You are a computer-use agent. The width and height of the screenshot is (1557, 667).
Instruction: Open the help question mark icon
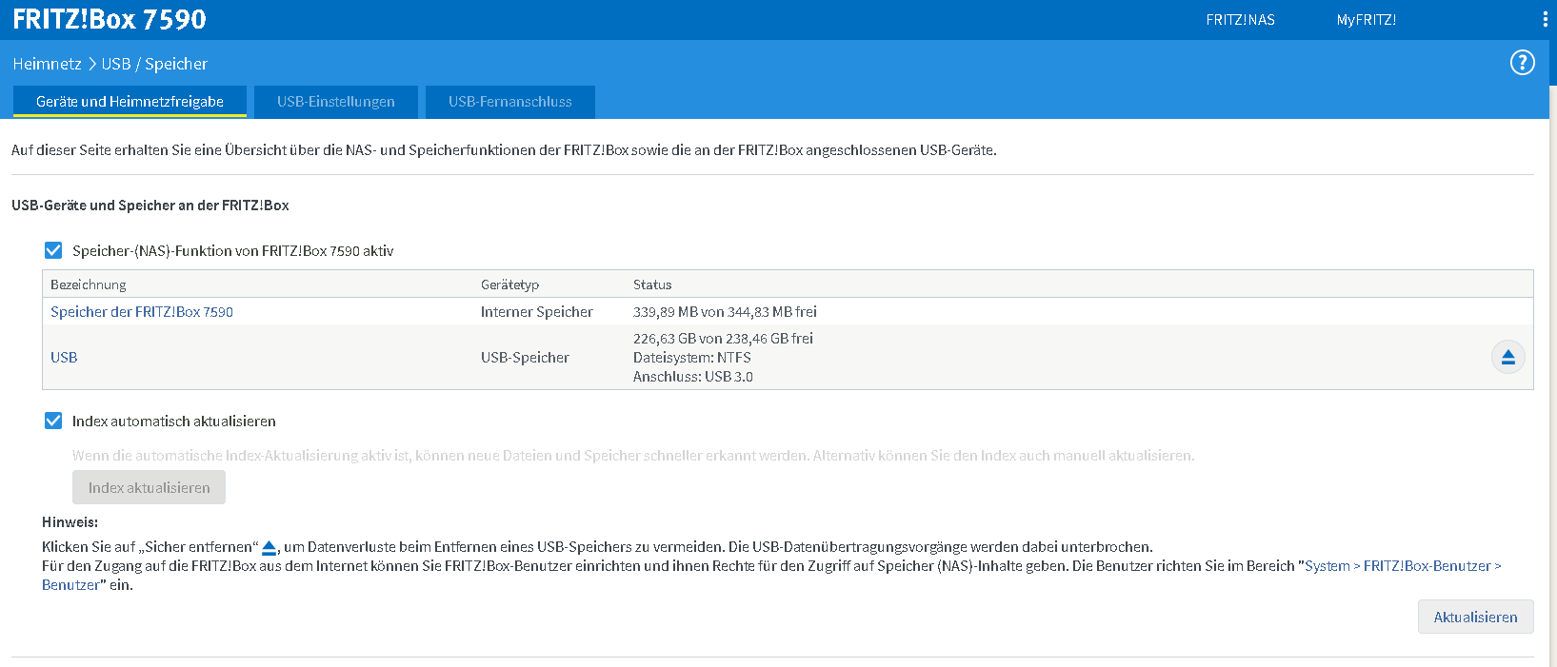(x=1522, y=63)
